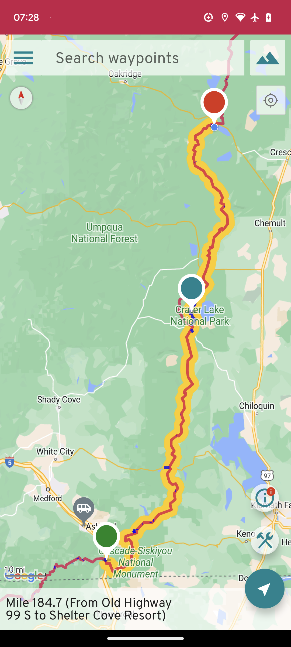Tap the Chiloquin town label
This screenshot has width=291, height=647.
pos(257,406)
